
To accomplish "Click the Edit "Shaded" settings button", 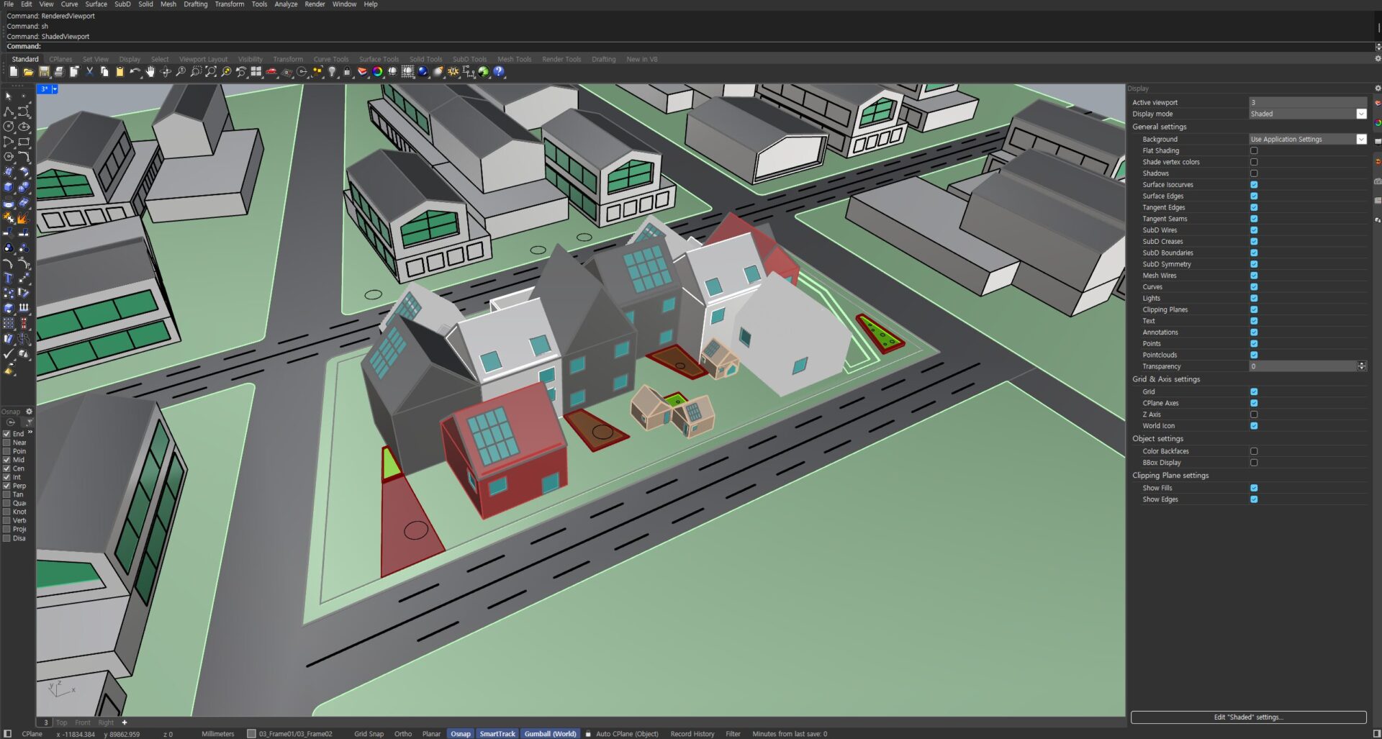I will pyautogui.click(x=1248, y=717).
